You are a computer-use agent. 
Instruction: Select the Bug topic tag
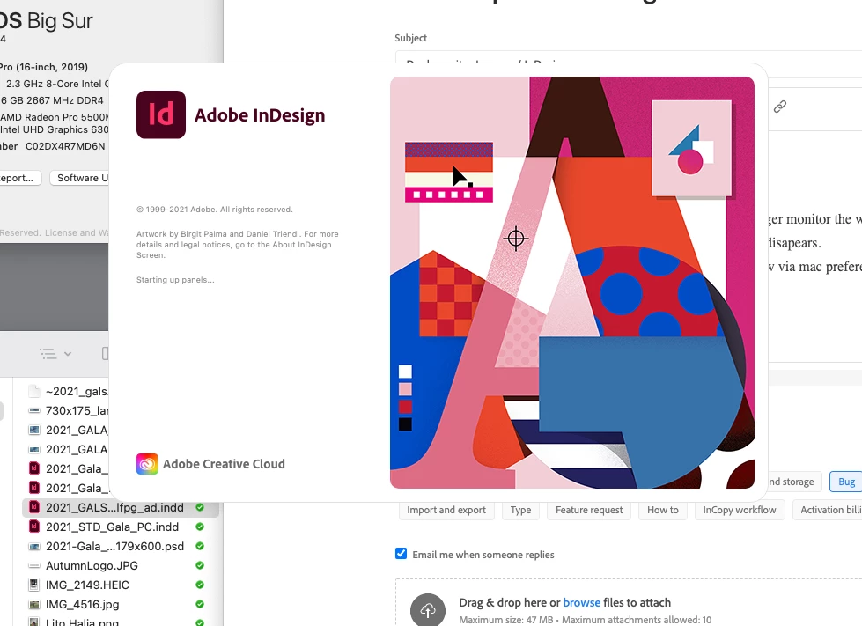(846, 482)
